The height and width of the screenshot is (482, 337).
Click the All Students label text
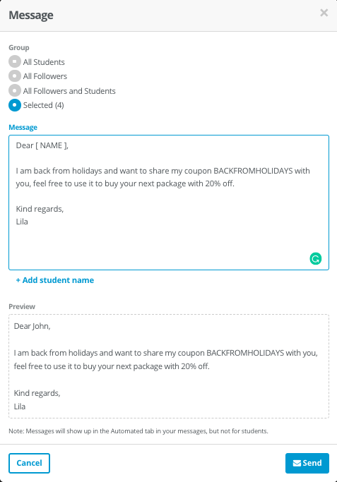point(44,62)
